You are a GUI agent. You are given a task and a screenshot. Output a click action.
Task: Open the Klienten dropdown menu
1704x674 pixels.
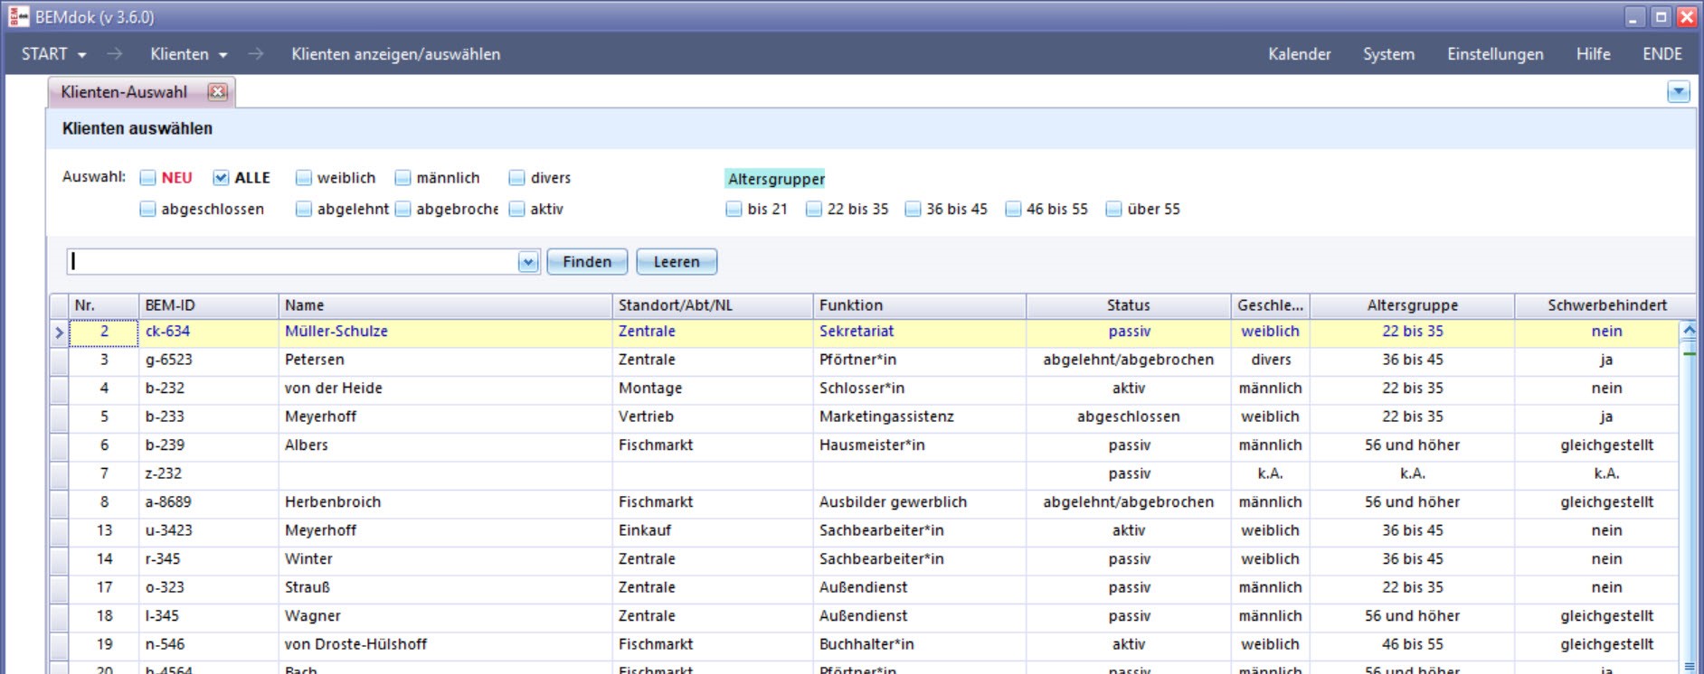pos(188,54)
